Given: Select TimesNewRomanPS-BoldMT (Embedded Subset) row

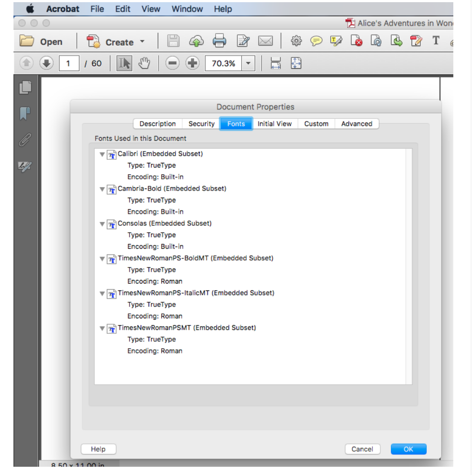Looking at the screenshot, I should [x=196, y=258].
